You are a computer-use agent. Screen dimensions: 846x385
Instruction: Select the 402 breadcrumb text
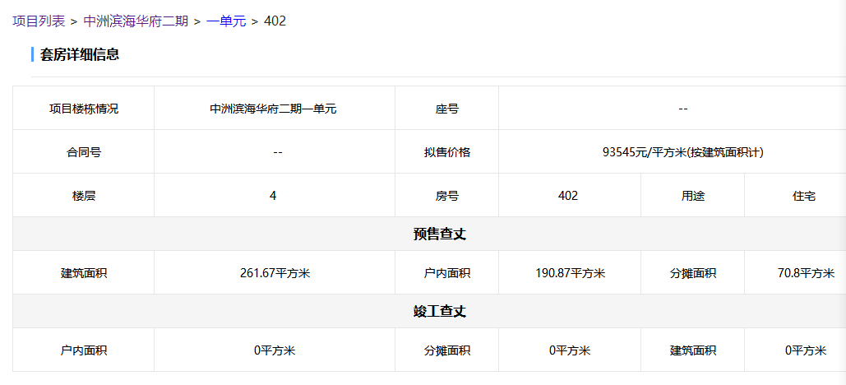(275, 21)
